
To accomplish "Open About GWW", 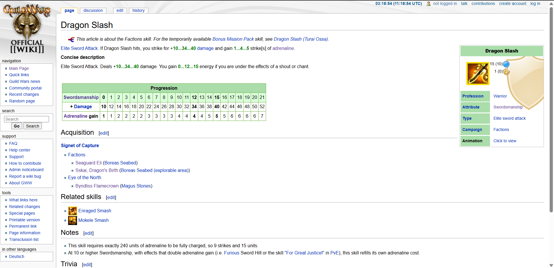I will (x=20, y=183).
